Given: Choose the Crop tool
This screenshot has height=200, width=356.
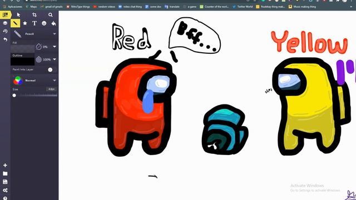Looking at the screenshot, I should [34, 15].
